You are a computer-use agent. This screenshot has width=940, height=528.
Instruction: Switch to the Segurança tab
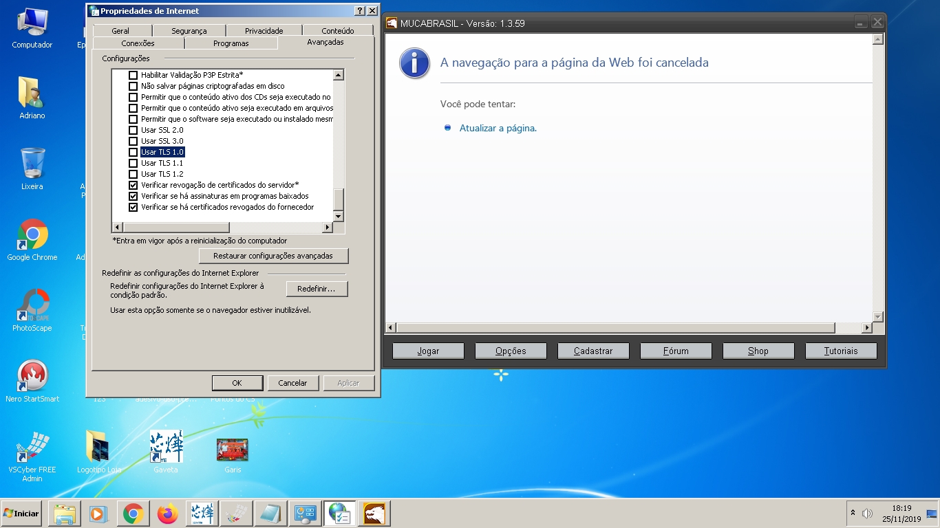(189, 31)
